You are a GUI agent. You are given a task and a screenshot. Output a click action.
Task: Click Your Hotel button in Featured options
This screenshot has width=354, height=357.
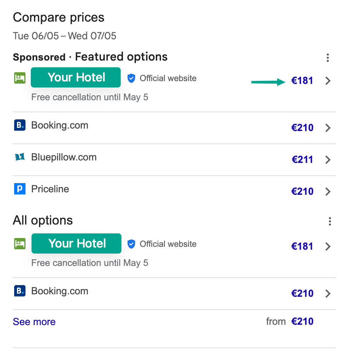click(x=76, y=77)
